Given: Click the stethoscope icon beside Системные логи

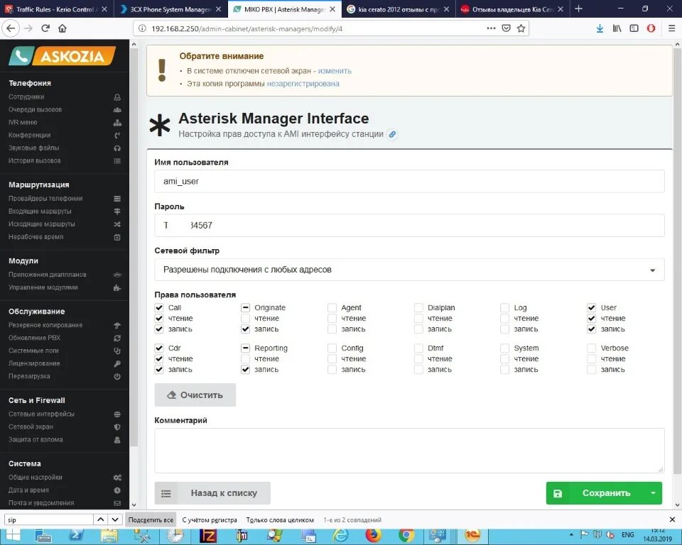Looking at the screenshot, I should pyautogui.click(x=117, y=351).
